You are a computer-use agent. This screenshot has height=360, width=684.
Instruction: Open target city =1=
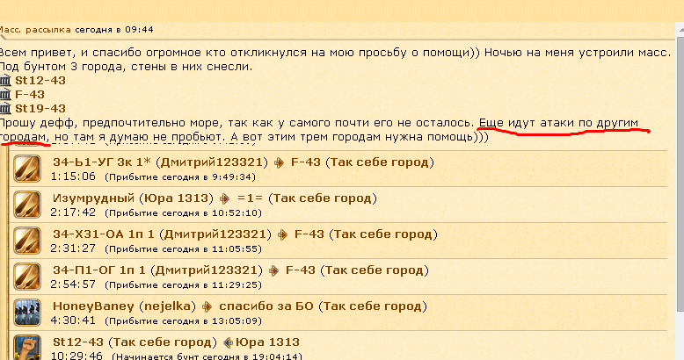(x=250, y=198)
